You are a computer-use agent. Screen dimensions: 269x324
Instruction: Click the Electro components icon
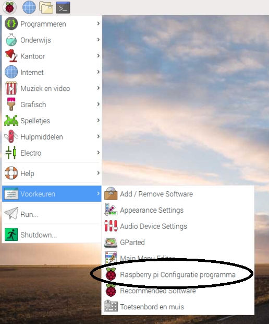point(11,153)
